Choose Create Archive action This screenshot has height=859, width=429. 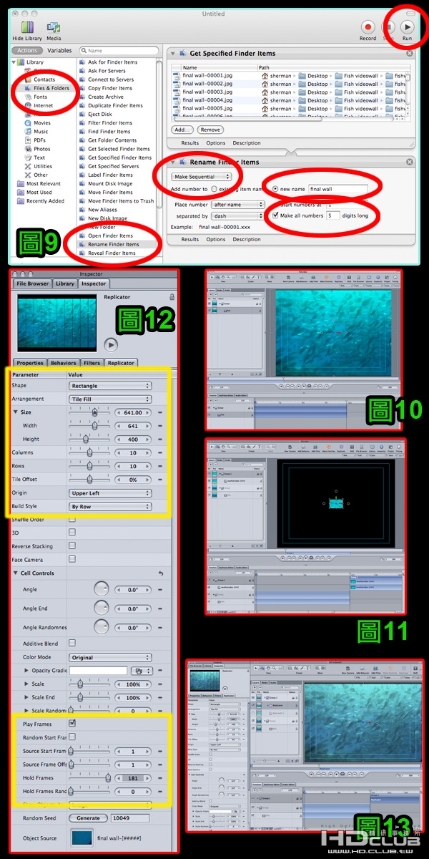[x=106, y=97]
